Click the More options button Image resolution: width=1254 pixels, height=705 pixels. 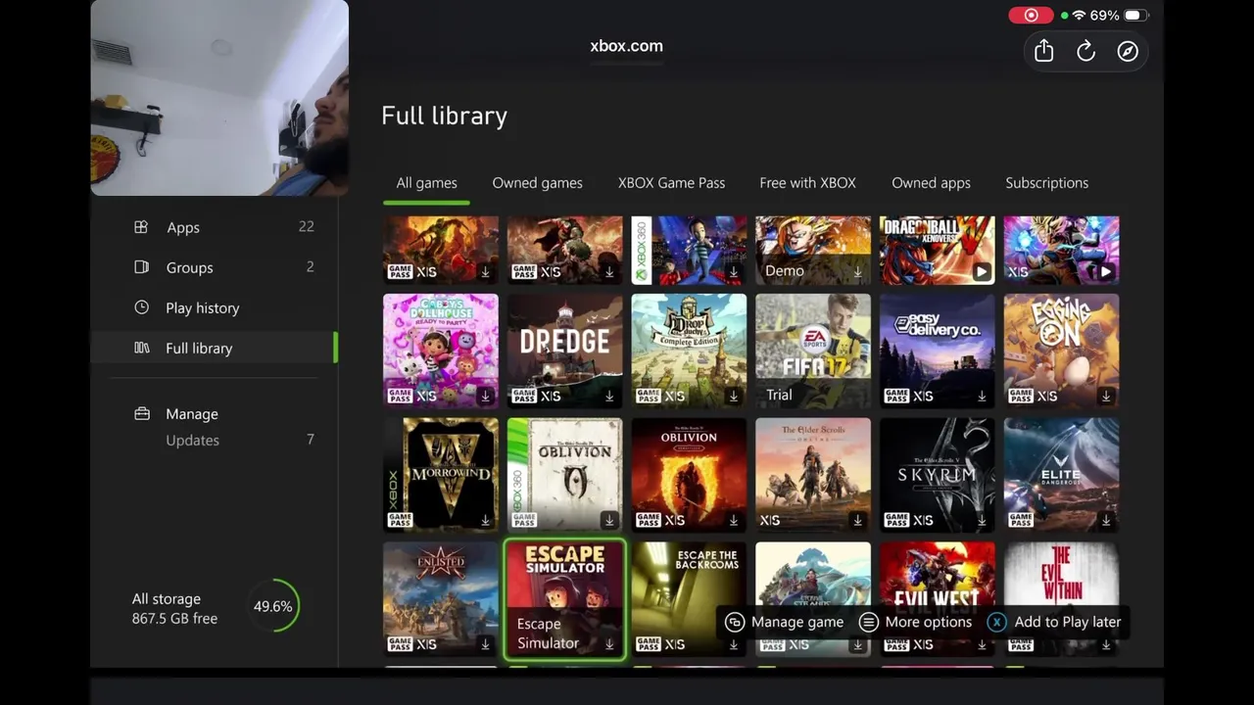(x=916, y=622)
